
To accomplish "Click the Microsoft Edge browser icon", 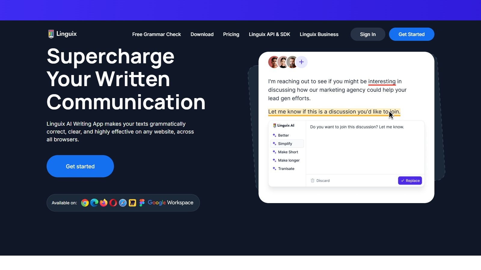I will [94, 203].
